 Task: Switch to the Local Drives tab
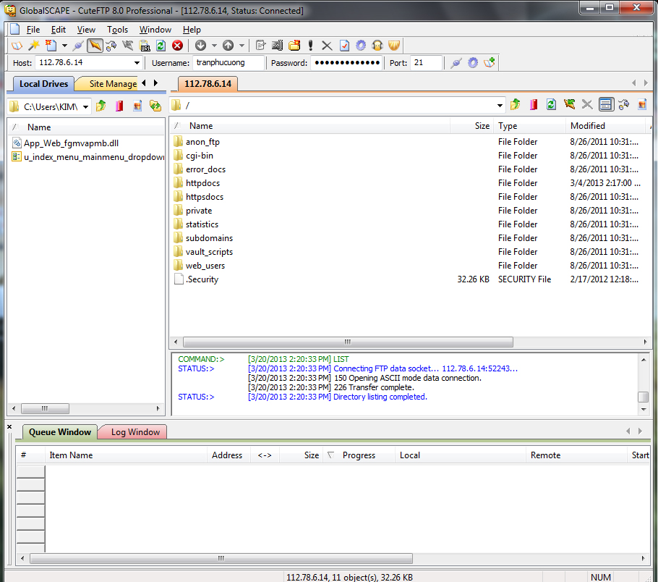click(x=43, y=84)
